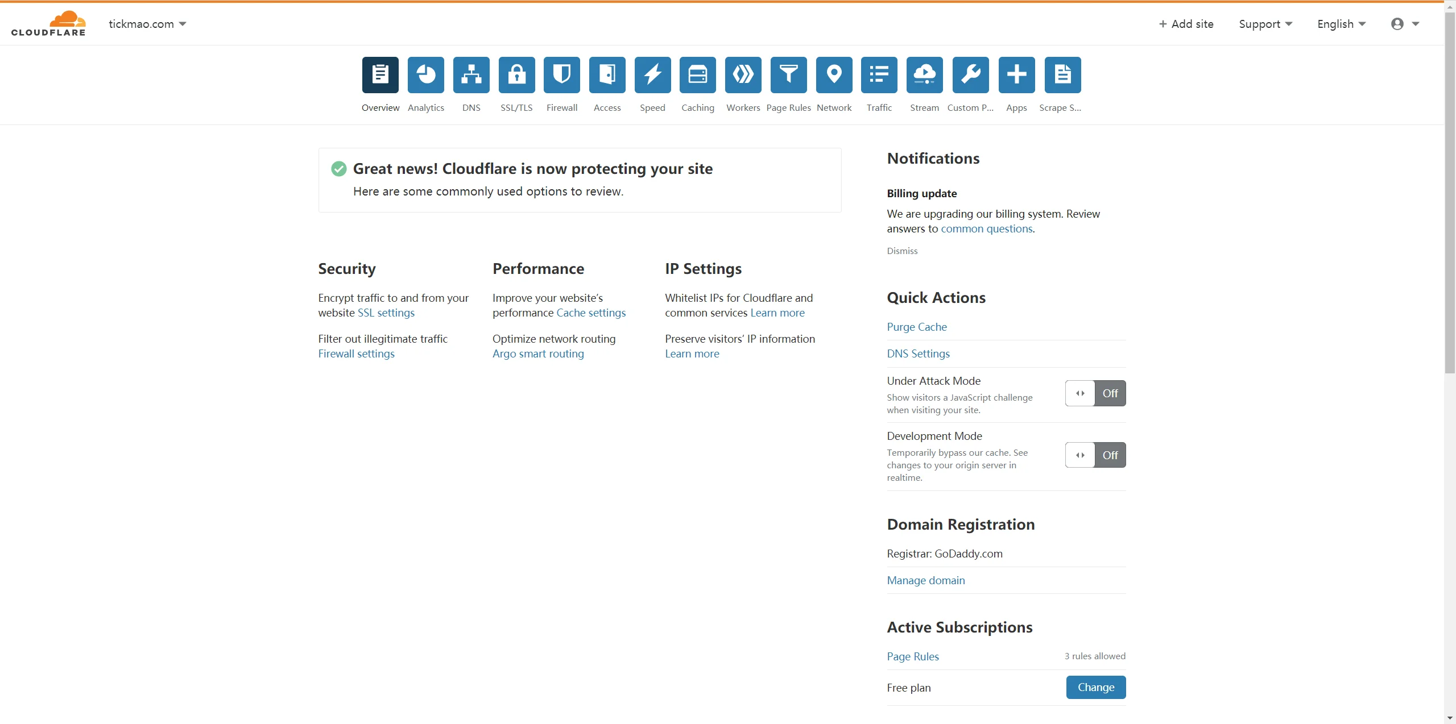Dismiss the Billing update notification
1456x724 pixels.
pos(901,251)
